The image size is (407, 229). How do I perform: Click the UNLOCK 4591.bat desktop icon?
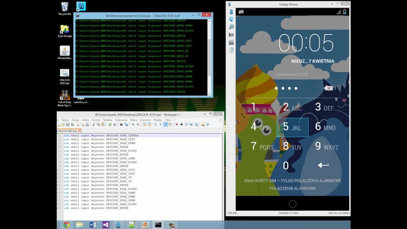tap(65, 77)
